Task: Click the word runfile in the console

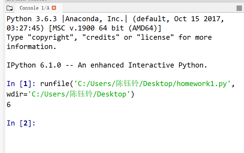Action: (x=55, y=84)
